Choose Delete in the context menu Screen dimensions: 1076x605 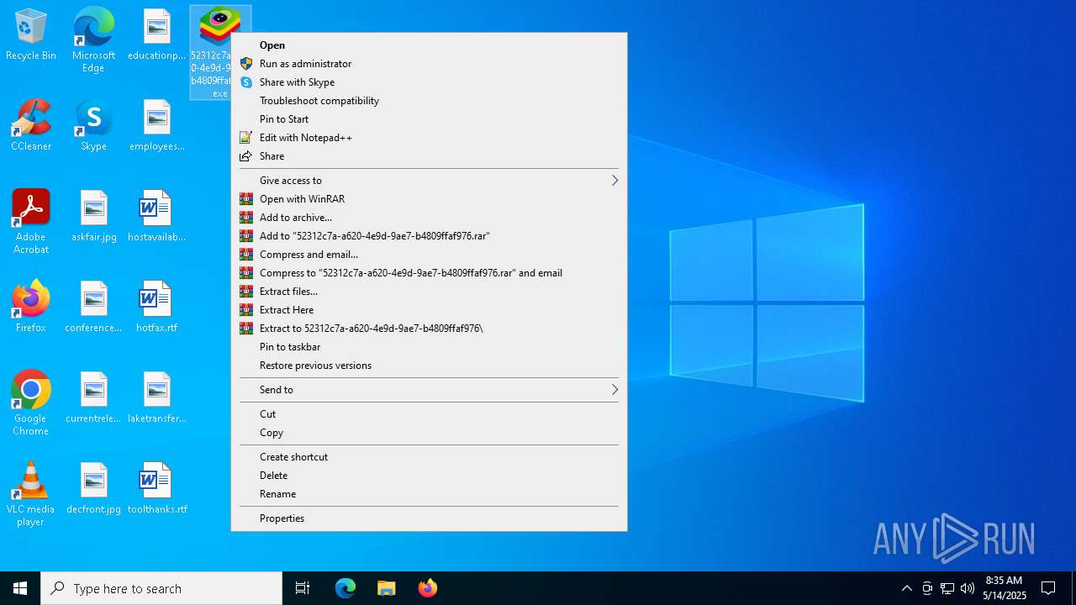[429, 476]
